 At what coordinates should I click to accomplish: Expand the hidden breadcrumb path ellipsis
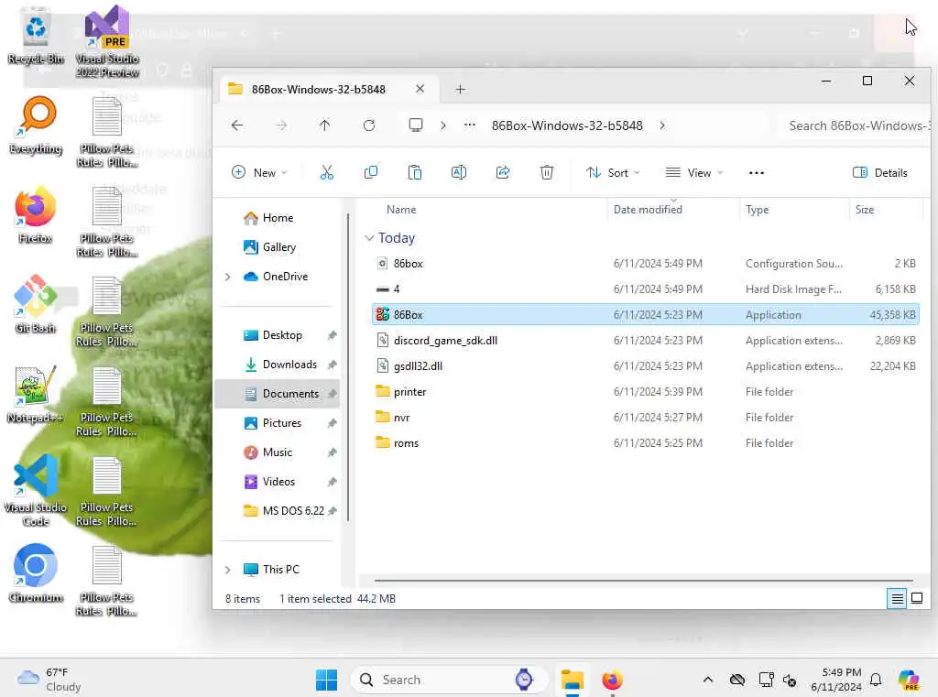click(x=470, y=125)
